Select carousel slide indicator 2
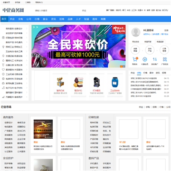 (124, 66)
